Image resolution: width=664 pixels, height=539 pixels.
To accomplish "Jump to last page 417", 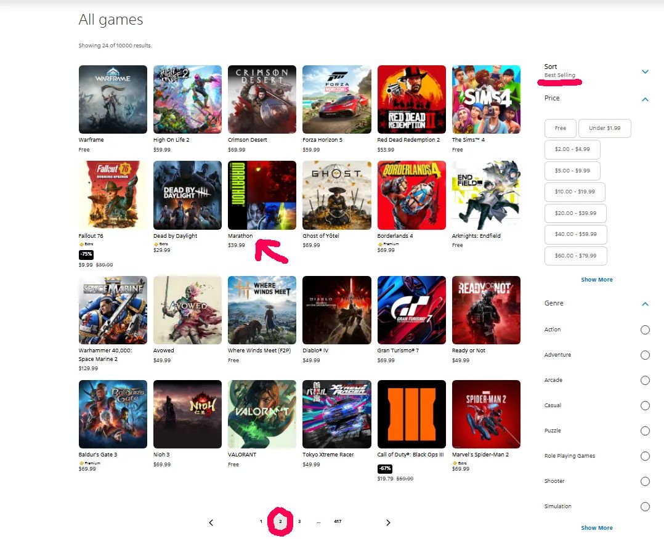I will tap(338, 522).
